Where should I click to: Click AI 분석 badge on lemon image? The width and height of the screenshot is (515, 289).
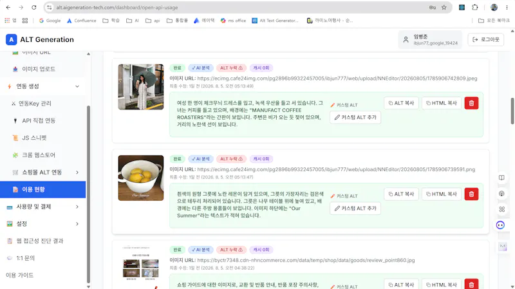coord(201,159)
